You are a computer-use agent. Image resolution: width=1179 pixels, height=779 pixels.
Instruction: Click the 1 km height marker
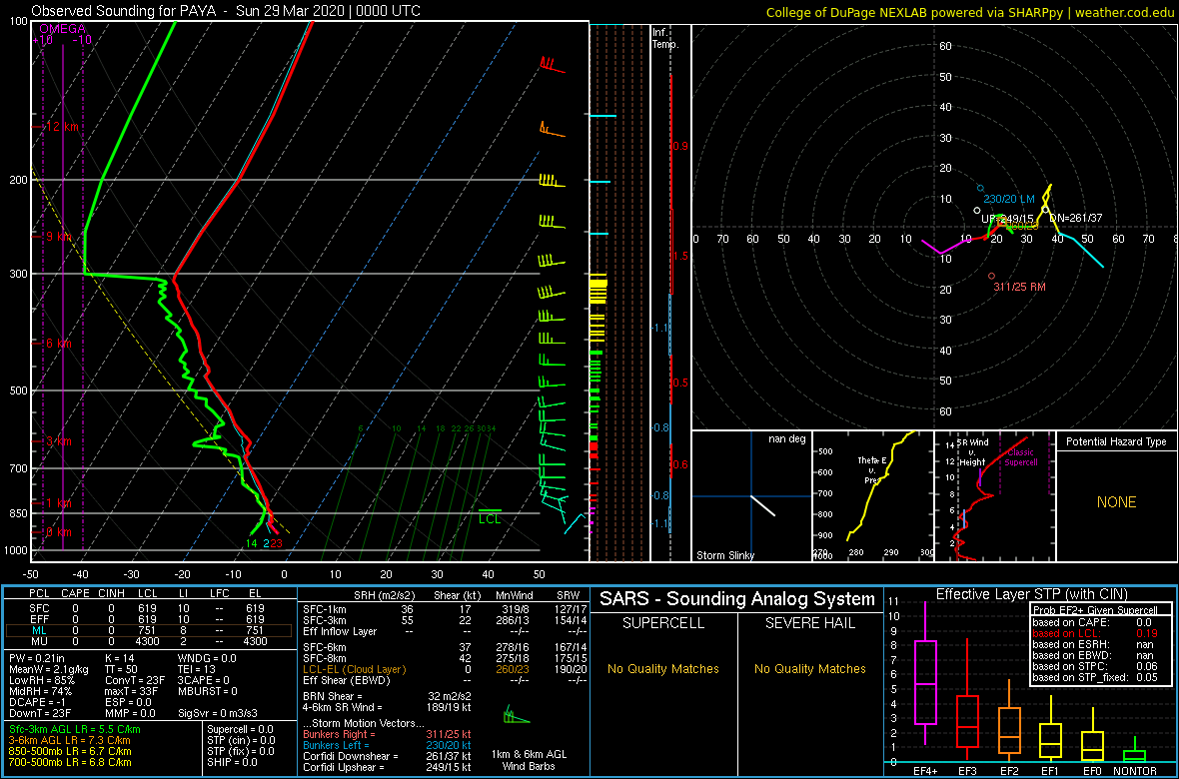pyautogui.click(x=59, y=502)
